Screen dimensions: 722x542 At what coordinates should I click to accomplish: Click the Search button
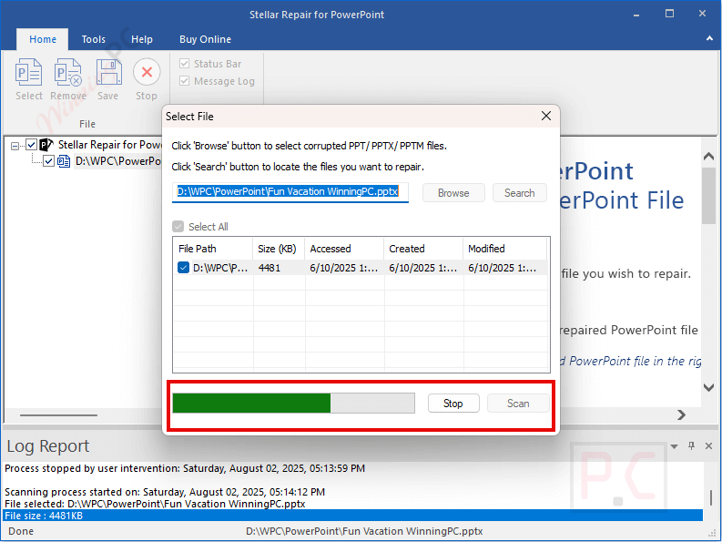[x=519, y=192]
